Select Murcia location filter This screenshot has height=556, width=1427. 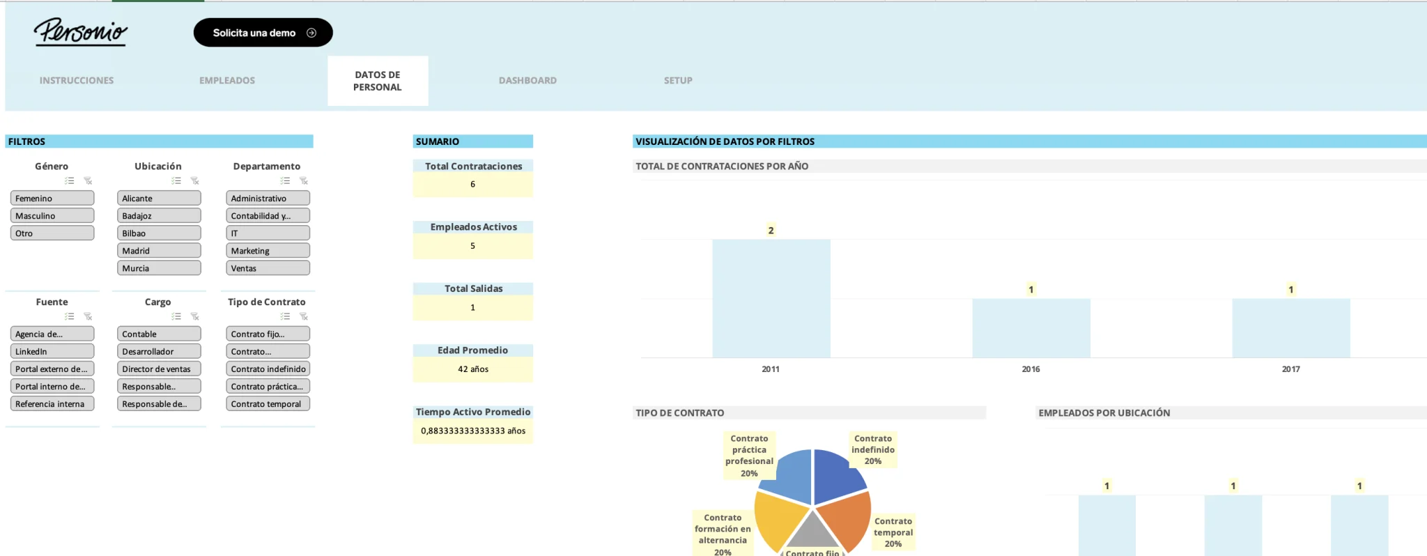pos(159,268)
